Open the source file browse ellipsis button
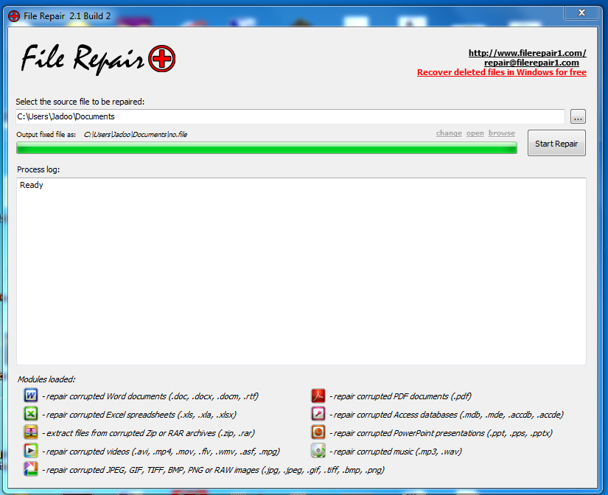The image size is (608, 495). (x=578, y=116)
